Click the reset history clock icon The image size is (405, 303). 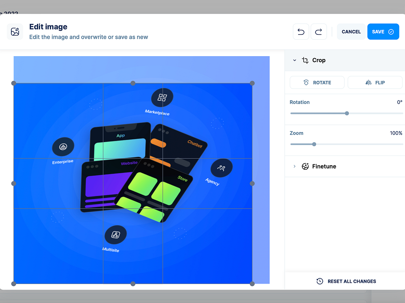[320, 281]
